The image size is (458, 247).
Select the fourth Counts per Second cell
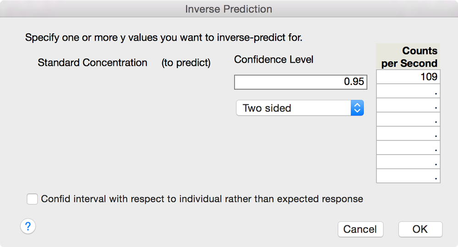click(x=408, y=119)
